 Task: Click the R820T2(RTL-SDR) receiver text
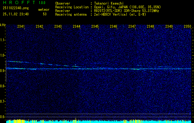[126, 11]
